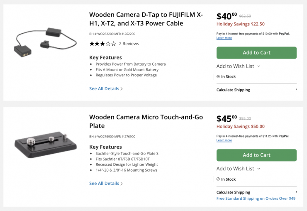Viewport: 307px width, 211px height.
Task: Add the Micro Touch-and-Go Plate to cart
Action: 256,155
